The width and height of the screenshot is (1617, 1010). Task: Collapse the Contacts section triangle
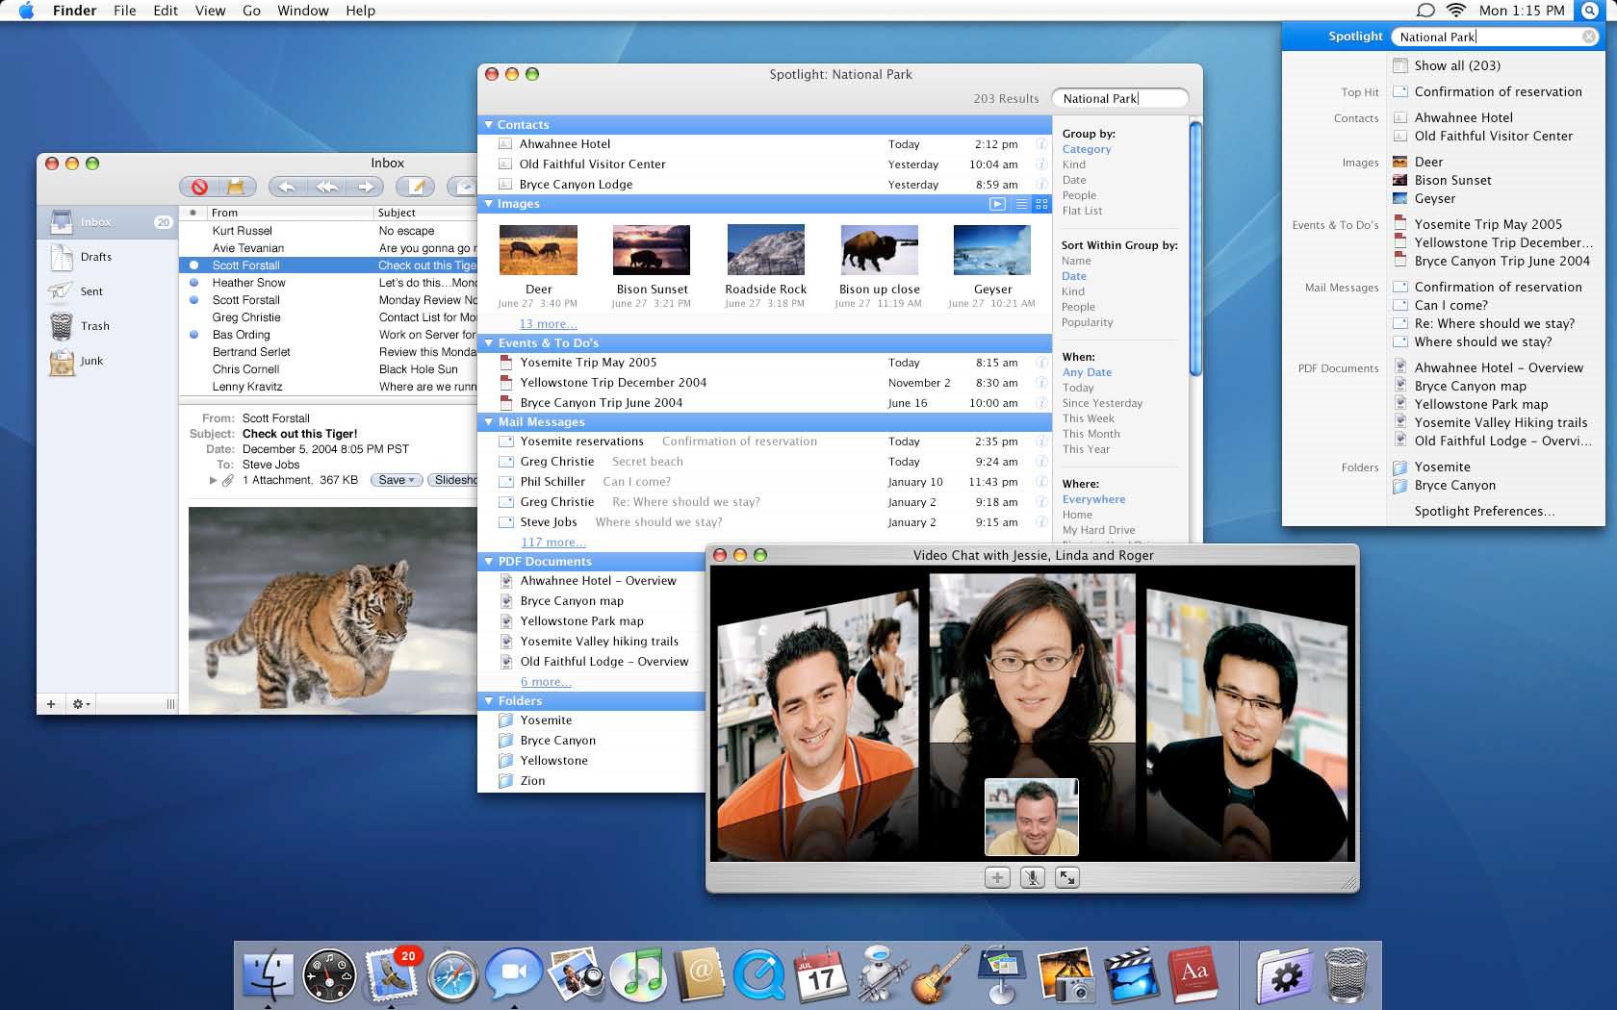click(489, 125)
